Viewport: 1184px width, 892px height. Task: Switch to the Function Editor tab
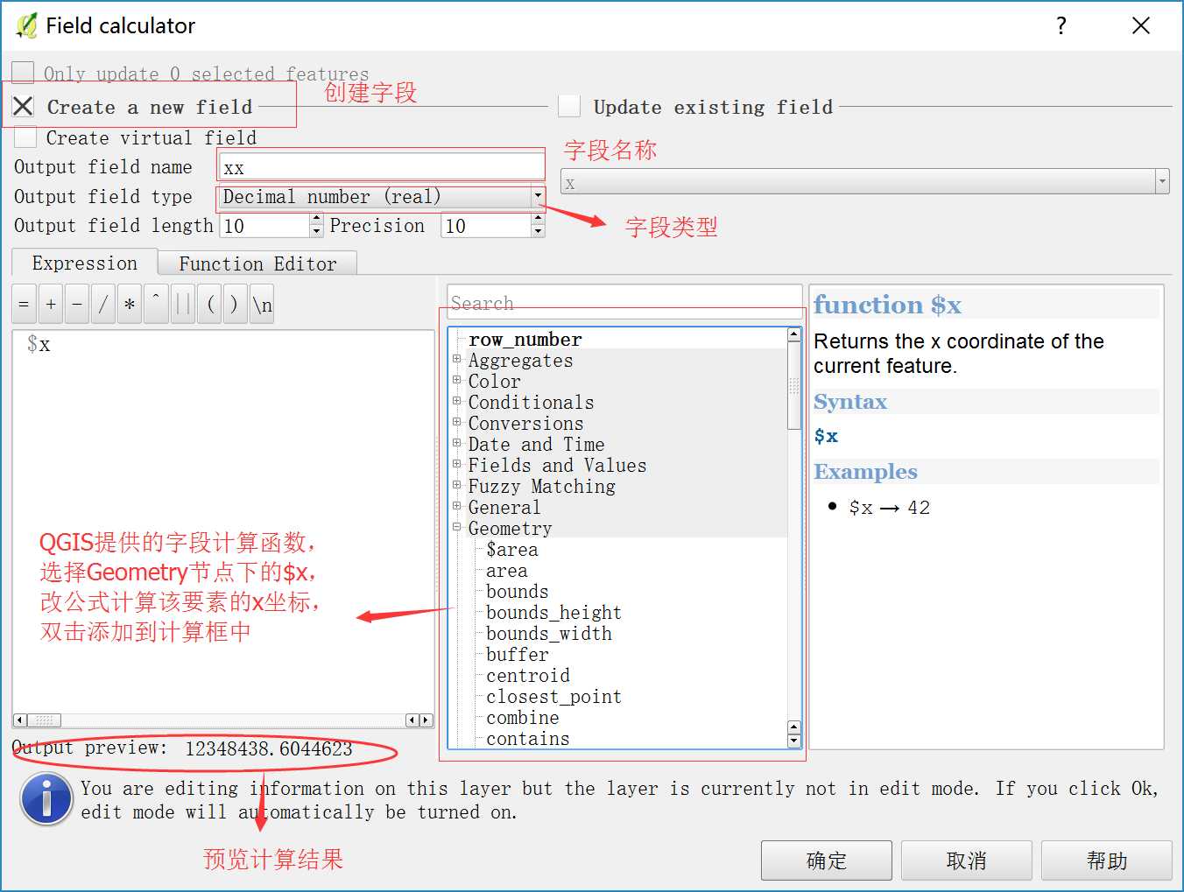coord(257,263)
